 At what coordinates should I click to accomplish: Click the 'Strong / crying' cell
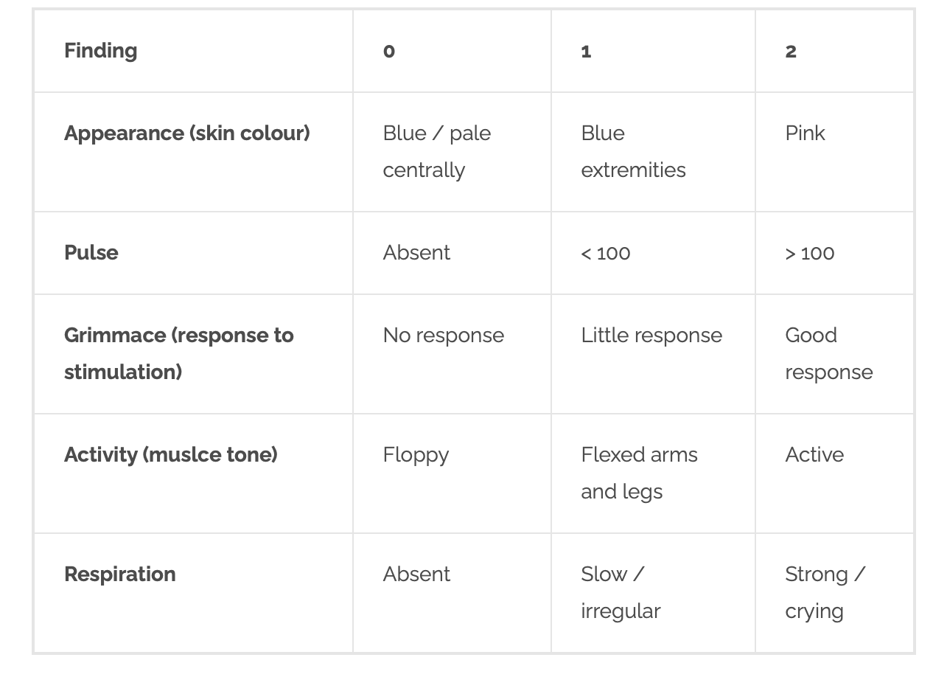(x=825, y=592)
